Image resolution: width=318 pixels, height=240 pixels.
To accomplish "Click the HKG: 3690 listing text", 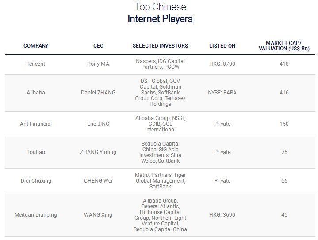I will pyautogui.click(x=222, y=215).
